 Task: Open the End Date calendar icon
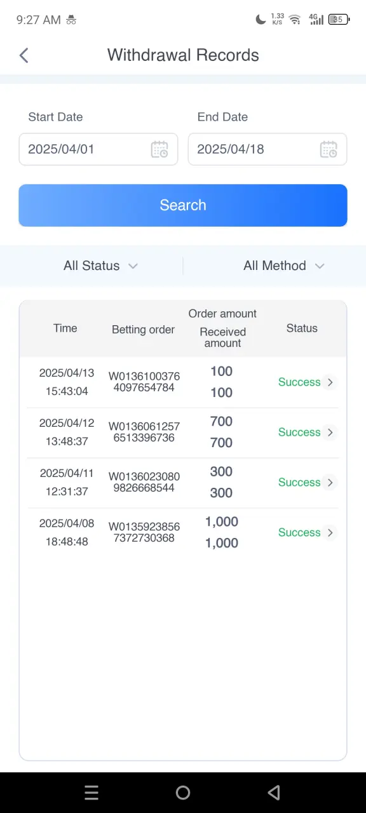[x=329, y=149]
